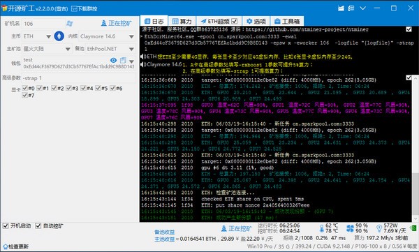Copy wallet address with clipboard icon
Screen dimensions: 419x252
123,61
